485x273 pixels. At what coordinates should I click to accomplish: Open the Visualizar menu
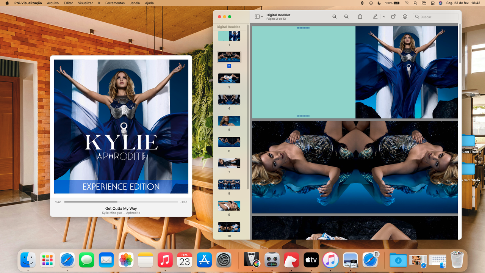coord(85,3)
